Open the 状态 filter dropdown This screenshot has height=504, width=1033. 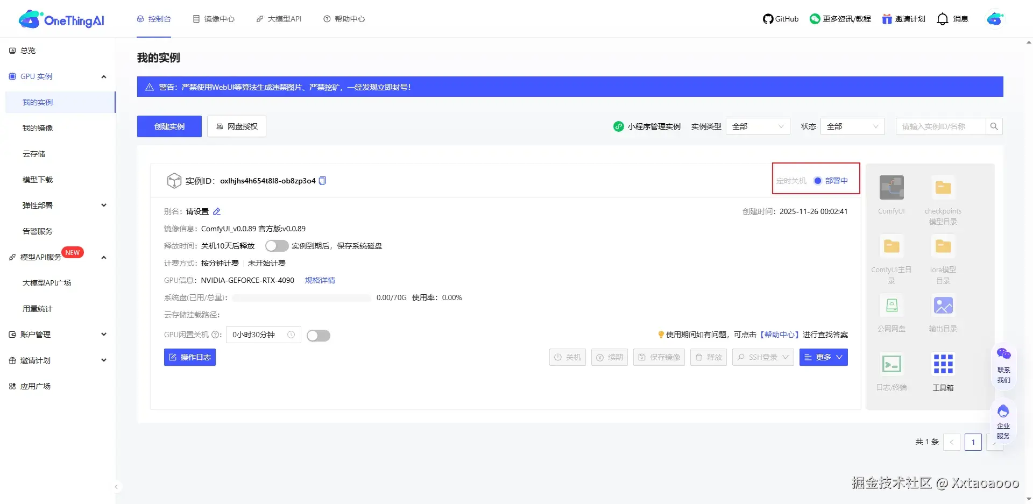852,126
